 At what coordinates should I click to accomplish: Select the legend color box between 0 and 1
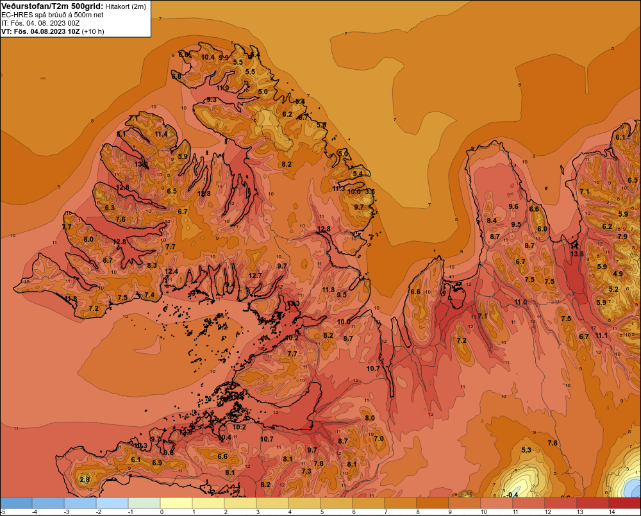[x=176, y=503]
